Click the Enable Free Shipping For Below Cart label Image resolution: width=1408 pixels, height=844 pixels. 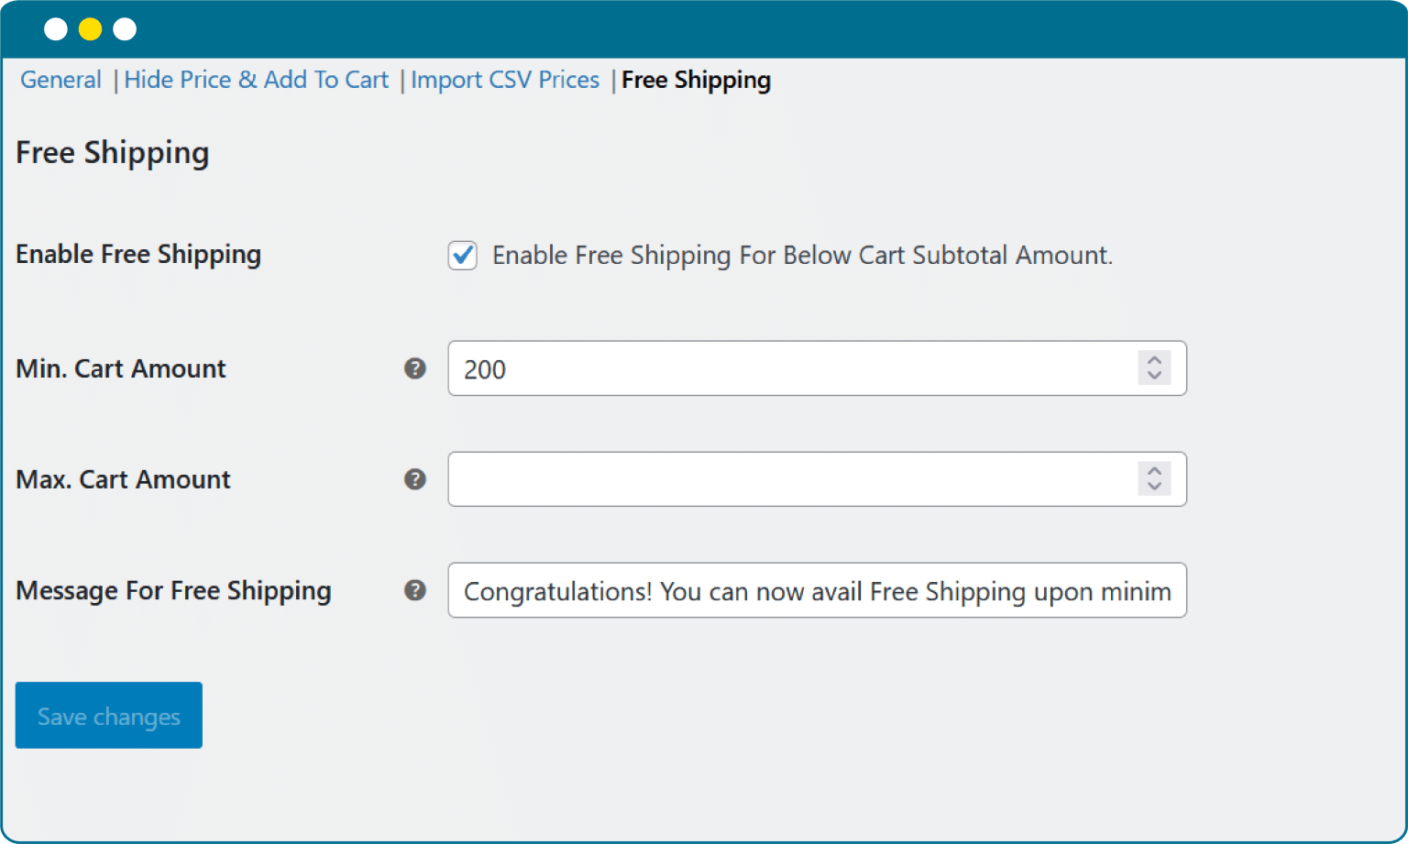click(802, 255)
